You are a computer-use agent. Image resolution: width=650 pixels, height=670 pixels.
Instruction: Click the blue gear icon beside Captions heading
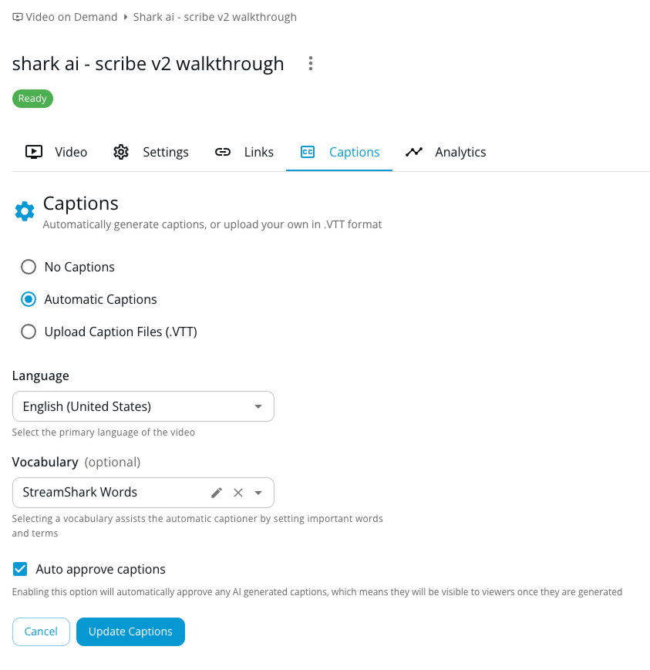(25, 211)
